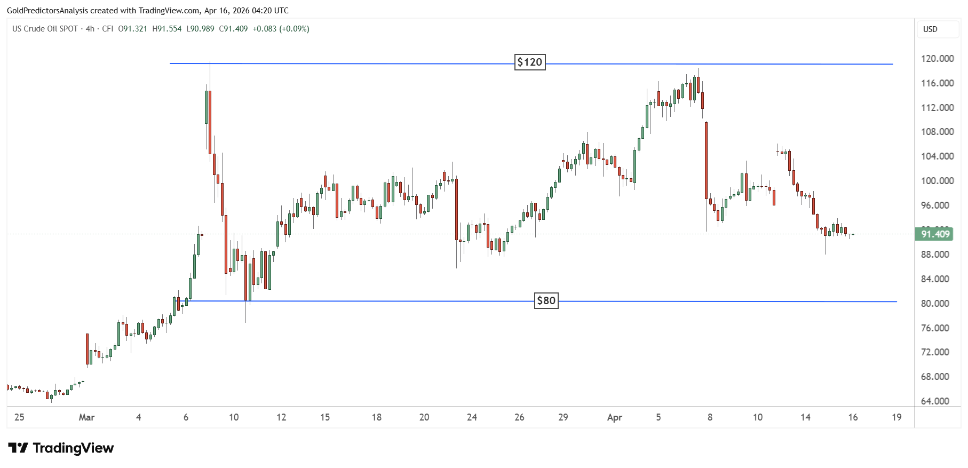Click the +0.083 (+0.09%) change value
This screenshot has width=968, height=468.
[281, 29]
